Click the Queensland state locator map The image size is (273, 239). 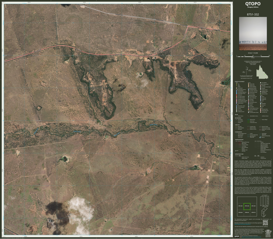pos(262,72)
